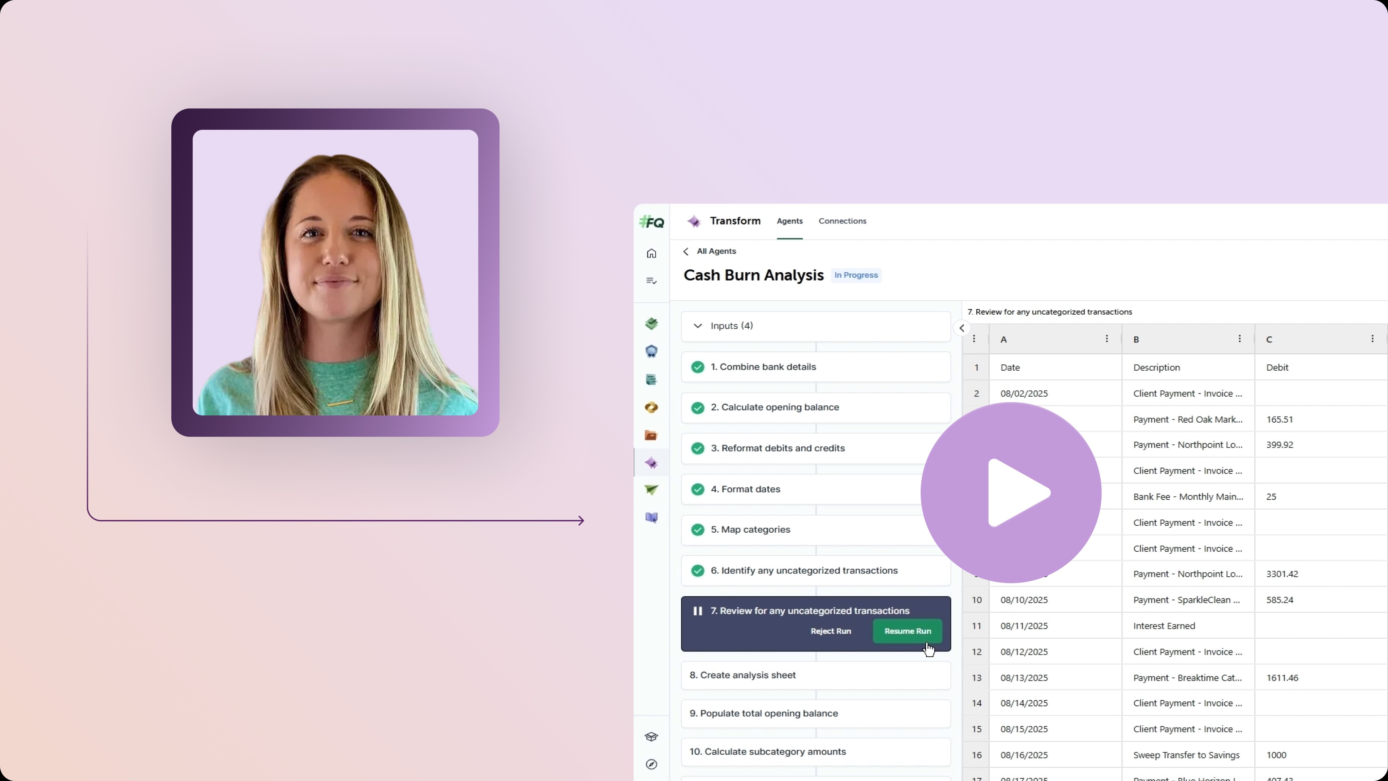Viewport: 1388px width, 781px height.
Task: Click the green check on Format dates
Action: pos(697,490)
